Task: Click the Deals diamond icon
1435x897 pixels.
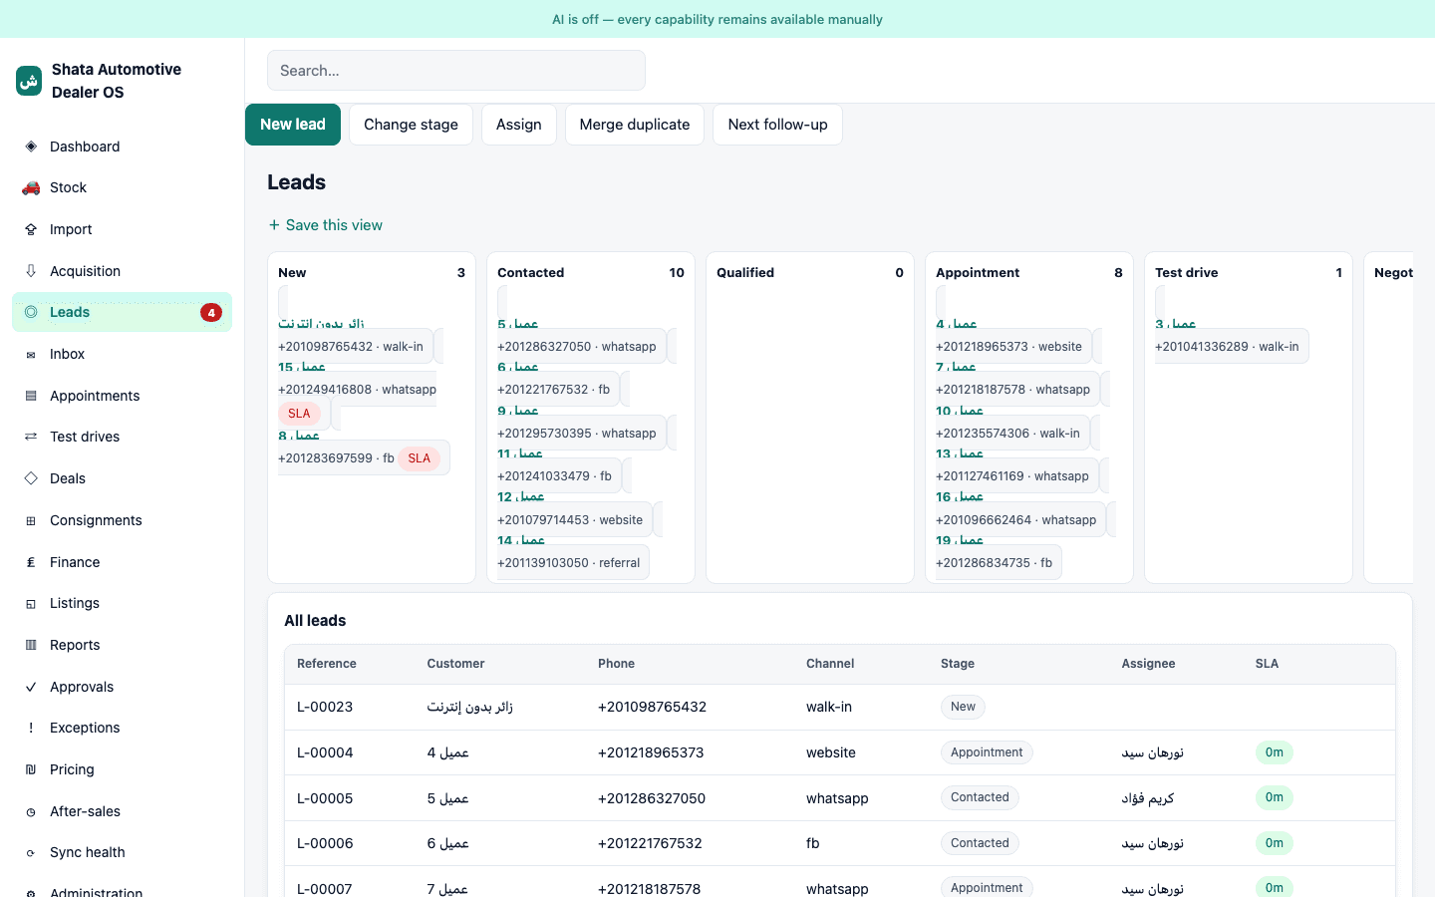Action: point(31,478)
